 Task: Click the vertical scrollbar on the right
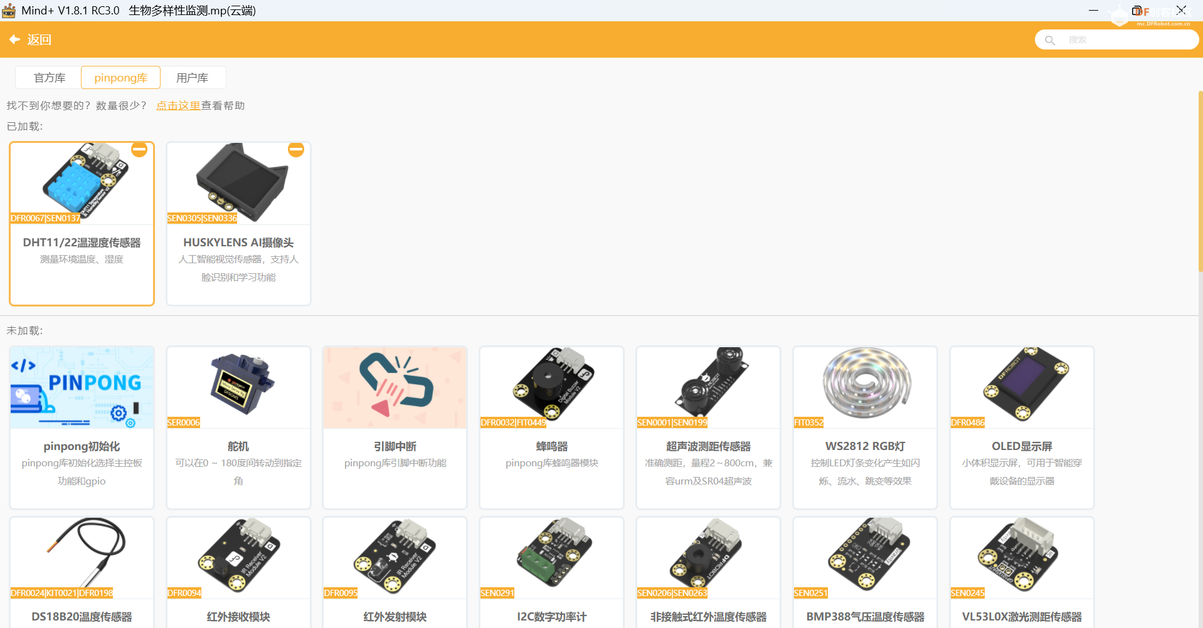point(1200,182)
